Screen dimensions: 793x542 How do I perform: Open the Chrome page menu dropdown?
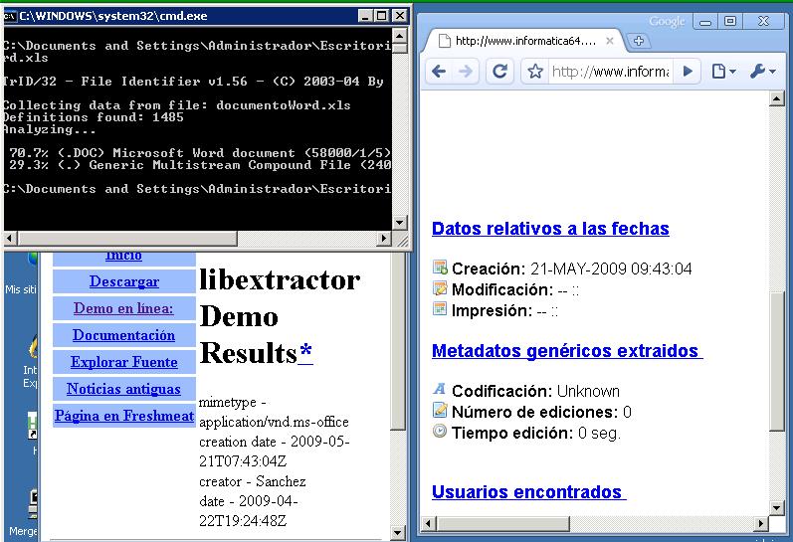click(x=724, y=72)
